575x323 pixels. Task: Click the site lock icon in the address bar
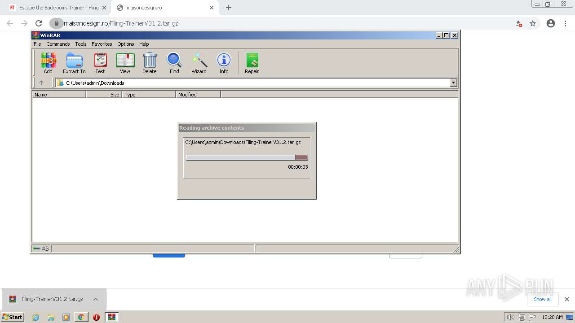(x=56, y=23)
